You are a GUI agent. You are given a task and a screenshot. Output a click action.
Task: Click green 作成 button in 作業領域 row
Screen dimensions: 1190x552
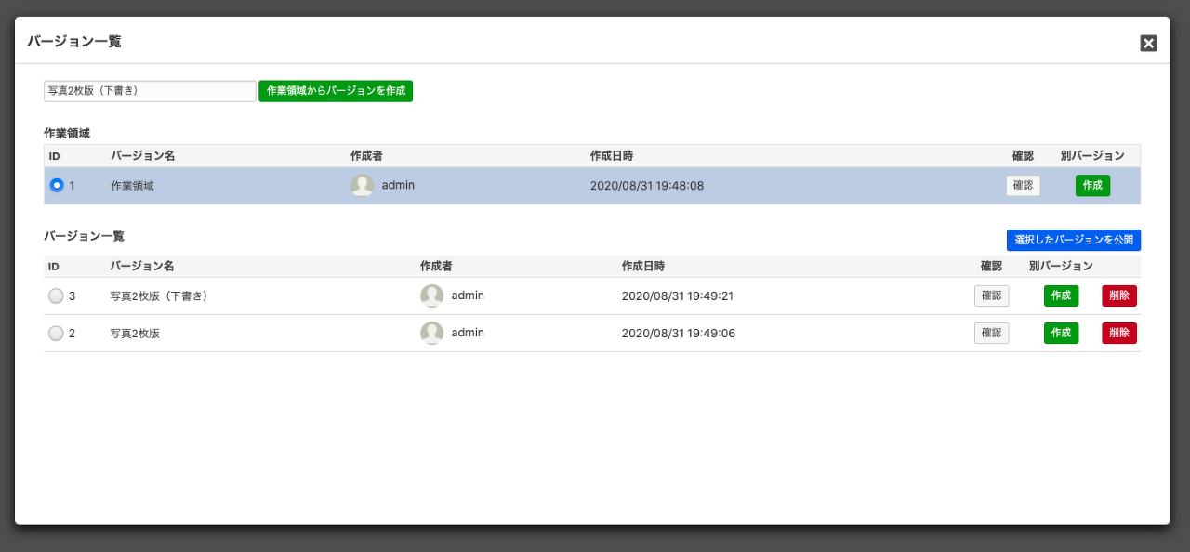coord(1092,185)
